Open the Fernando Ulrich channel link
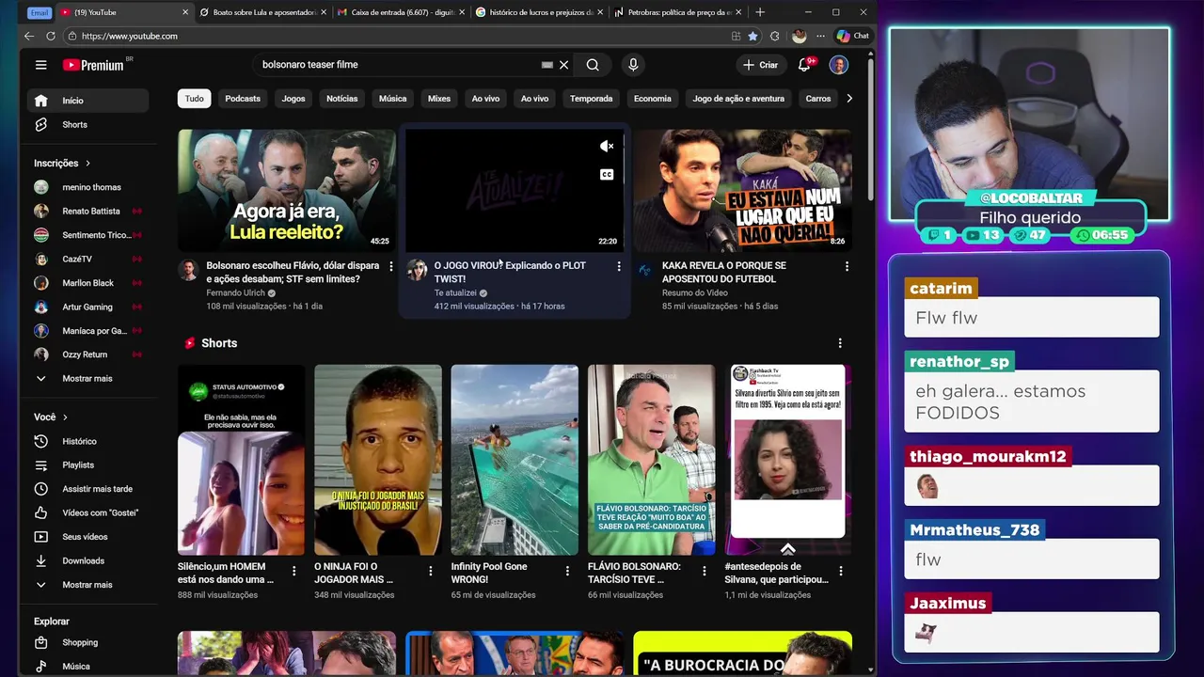This screenshot has height=677, width=1204. pos(236,292)
